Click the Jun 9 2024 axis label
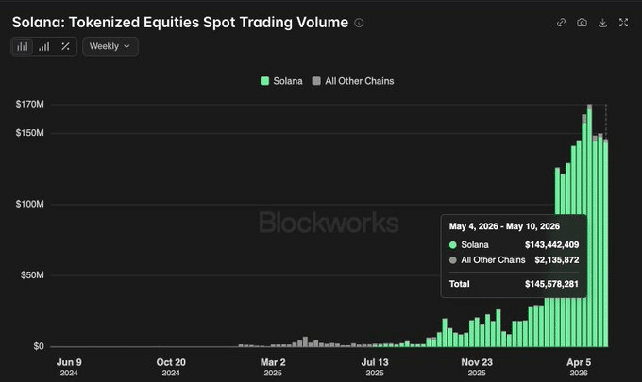Screen dimensions: 642x382 coord(69,367)
